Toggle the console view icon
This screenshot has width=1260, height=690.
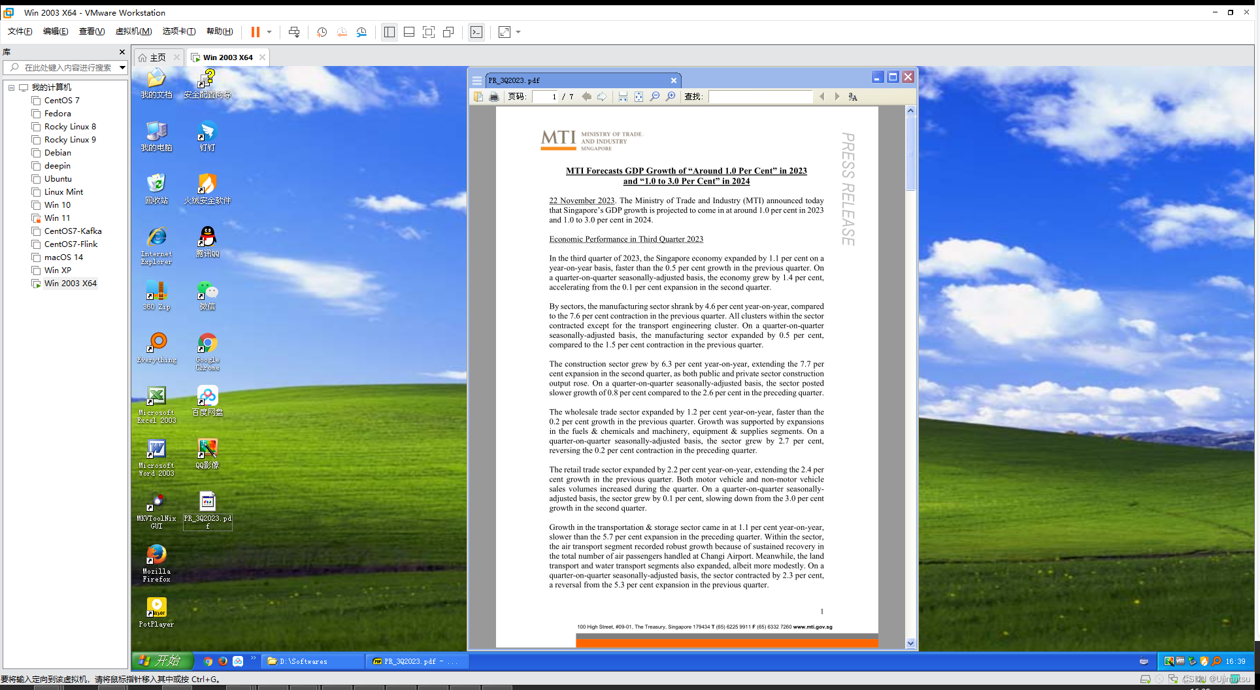pyautogui.click(x=476, y=32)
